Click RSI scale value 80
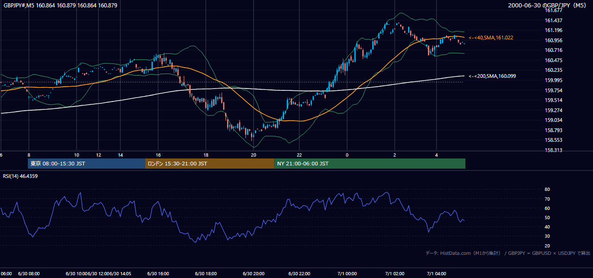This screenshot has height=278, width=593. [x=547, y=190]
